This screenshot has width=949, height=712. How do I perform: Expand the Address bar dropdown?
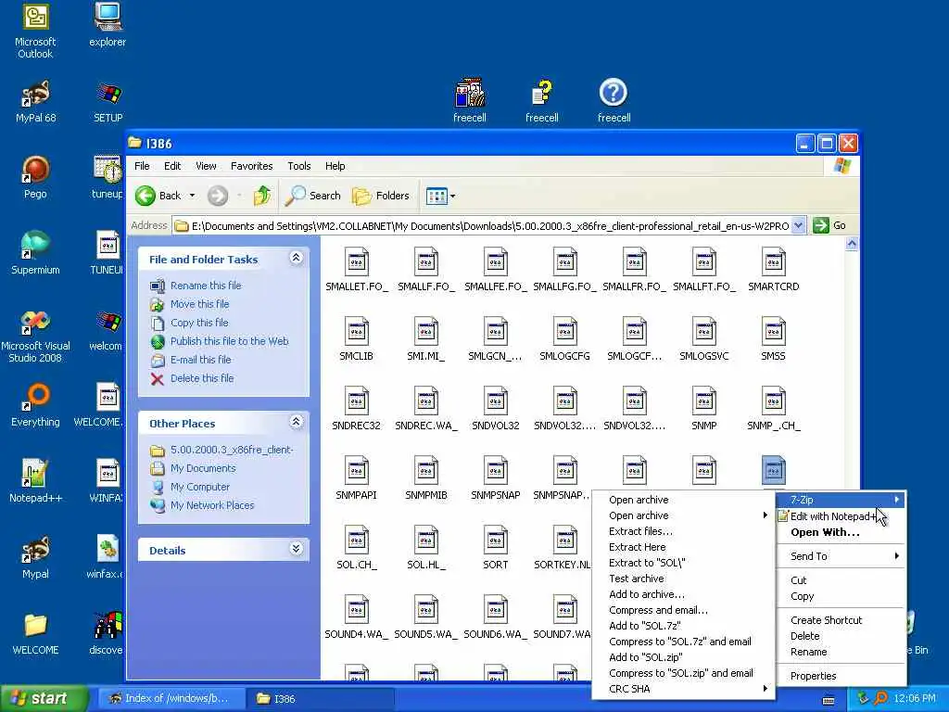[798, 226]
